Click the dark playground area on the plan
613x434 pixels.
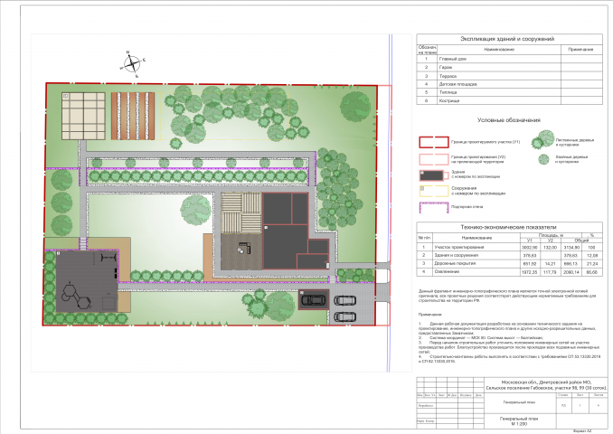(87, 281)
